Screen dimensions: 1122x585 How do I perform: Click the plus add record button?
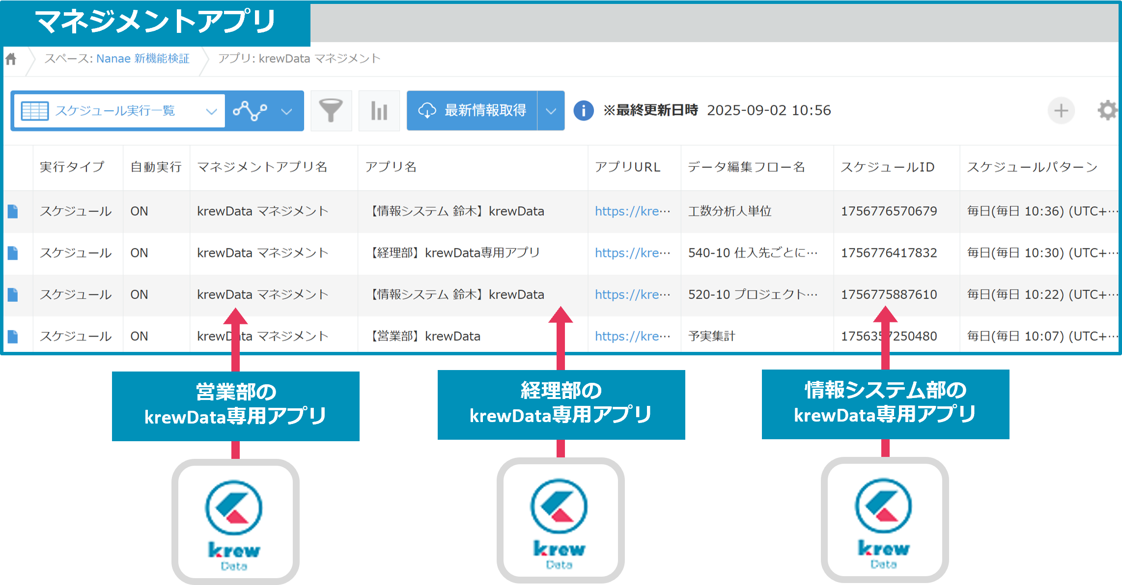tap(1061, 110)
